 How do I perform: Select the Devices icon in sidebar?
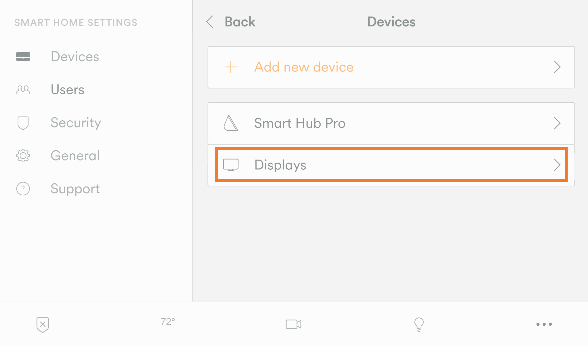(23, 56)
